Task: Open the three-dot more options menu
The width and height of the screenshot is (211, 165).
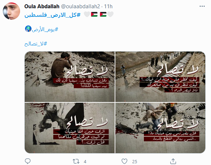Action: pyautogui.click(x=202, y=6)
